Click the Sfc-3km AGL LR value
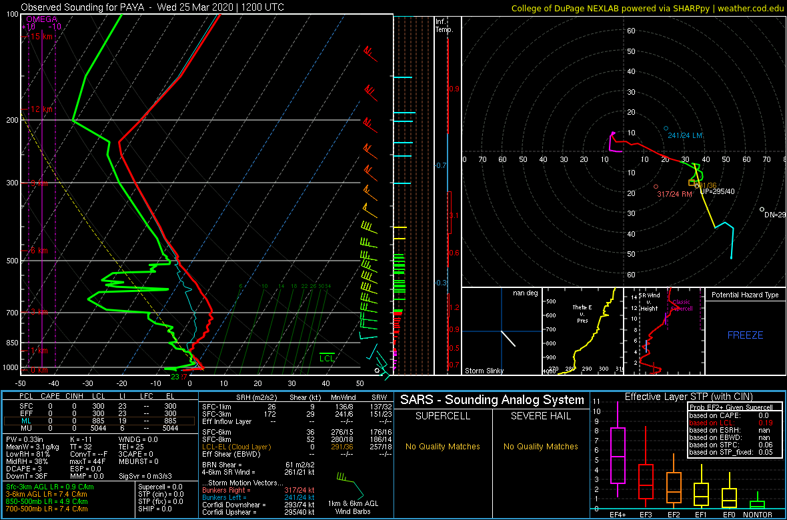This screenshot has width=787, height=520. coord(50,487)
